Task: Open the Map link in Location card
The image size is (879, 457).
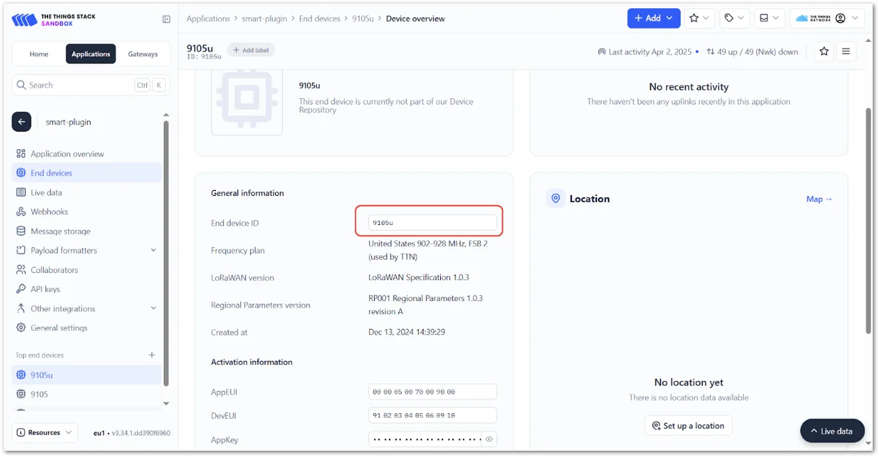Action: pyautogui.click(x=819, y=199)
